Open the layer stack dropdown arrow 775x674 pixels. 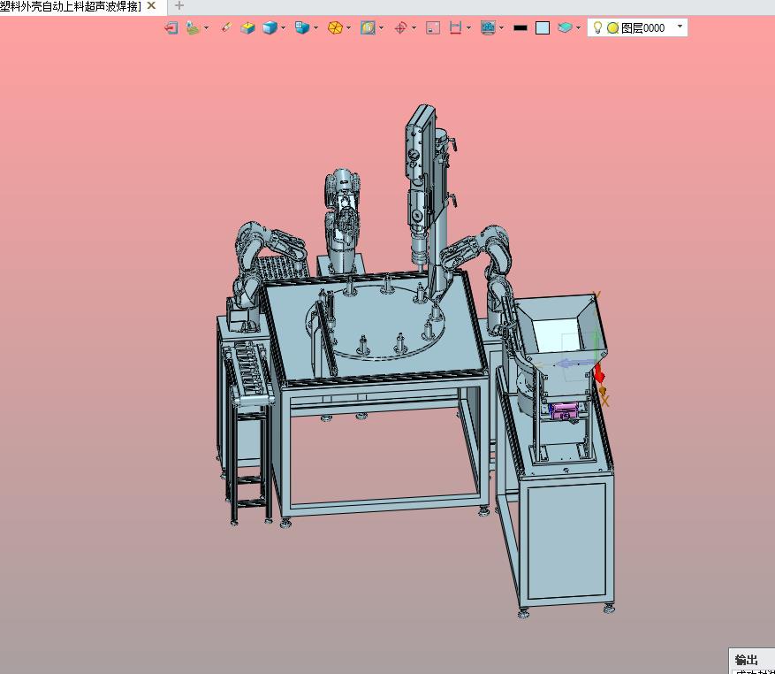[x=578, y=27]
